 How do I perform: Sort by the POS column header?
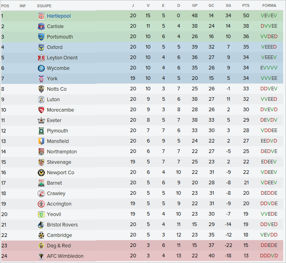click(x=5, y=6)
